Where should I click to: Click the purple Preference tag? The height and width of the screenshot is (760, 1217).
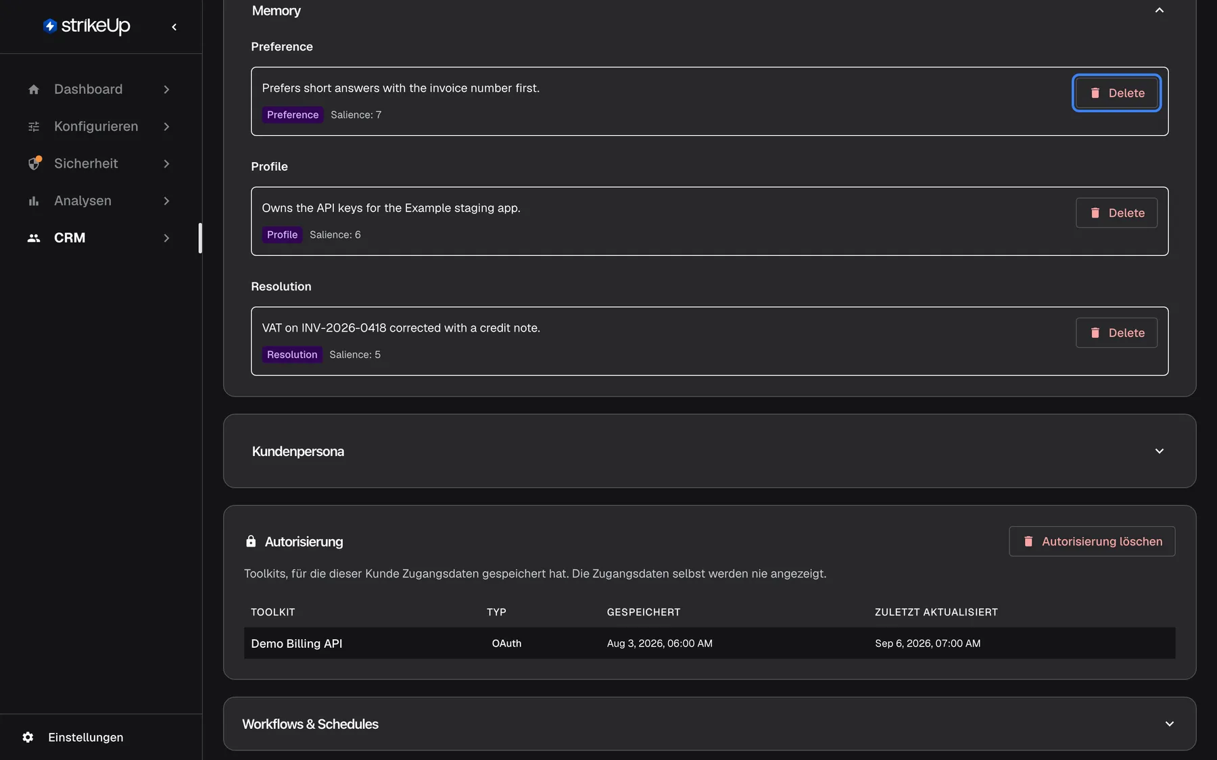(293, 115)
